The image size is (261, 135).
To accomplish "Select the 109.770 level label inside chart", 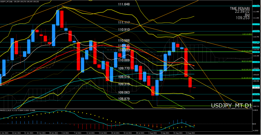I will click(124, 68).
